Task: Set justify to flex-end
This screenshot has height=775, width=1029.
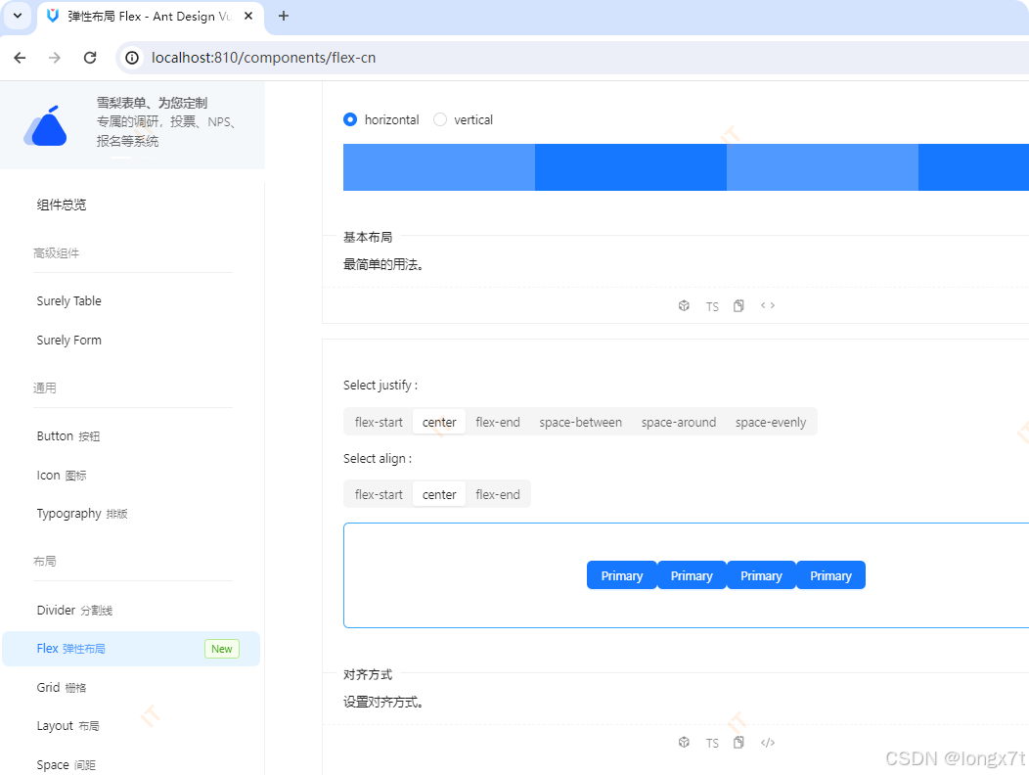Action: (x=498, y=423)
